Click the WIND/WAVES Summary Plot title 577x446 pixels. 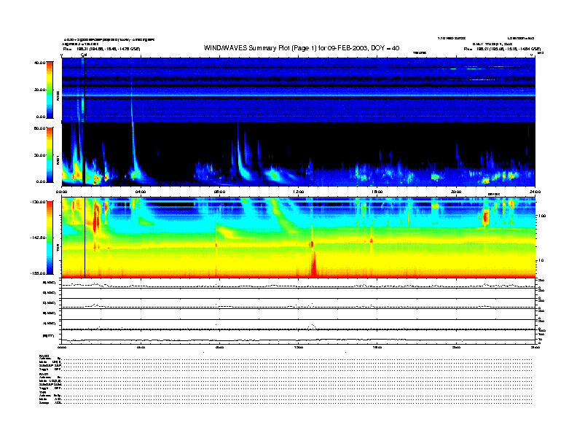click(302, 48)
